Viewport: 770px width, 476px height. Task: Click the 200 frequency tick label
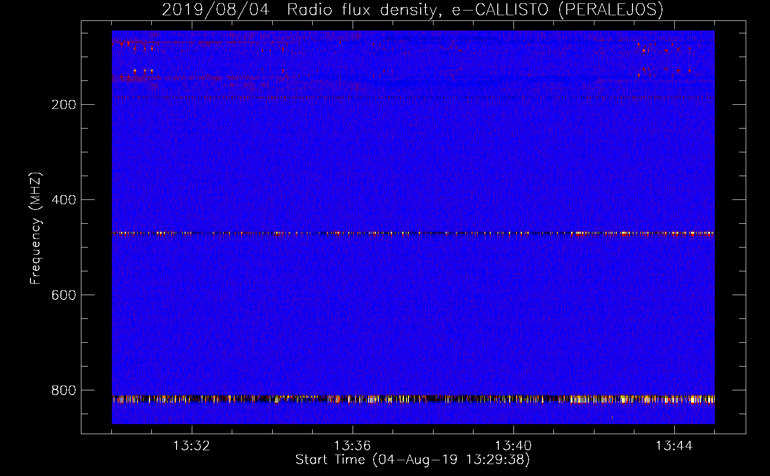64,105
